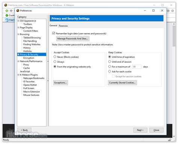The width and height of the screenshot is (178, 144).
Task: Collapse the GUI Appearance tree node
Action: pos(18,21)
